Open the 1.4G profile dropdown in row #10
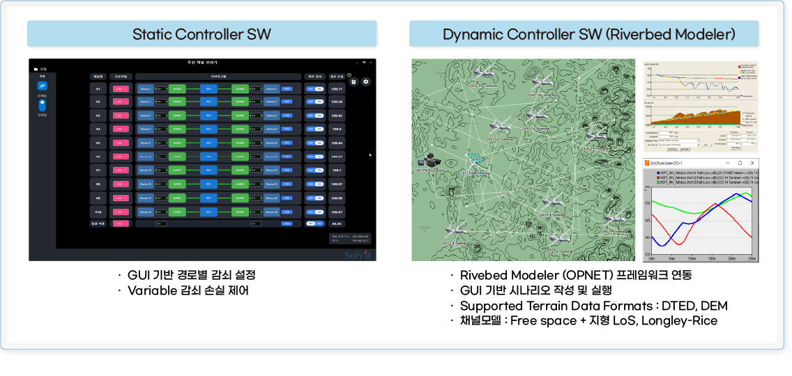This screenshot has height=376, width=792. pos(121,212)
